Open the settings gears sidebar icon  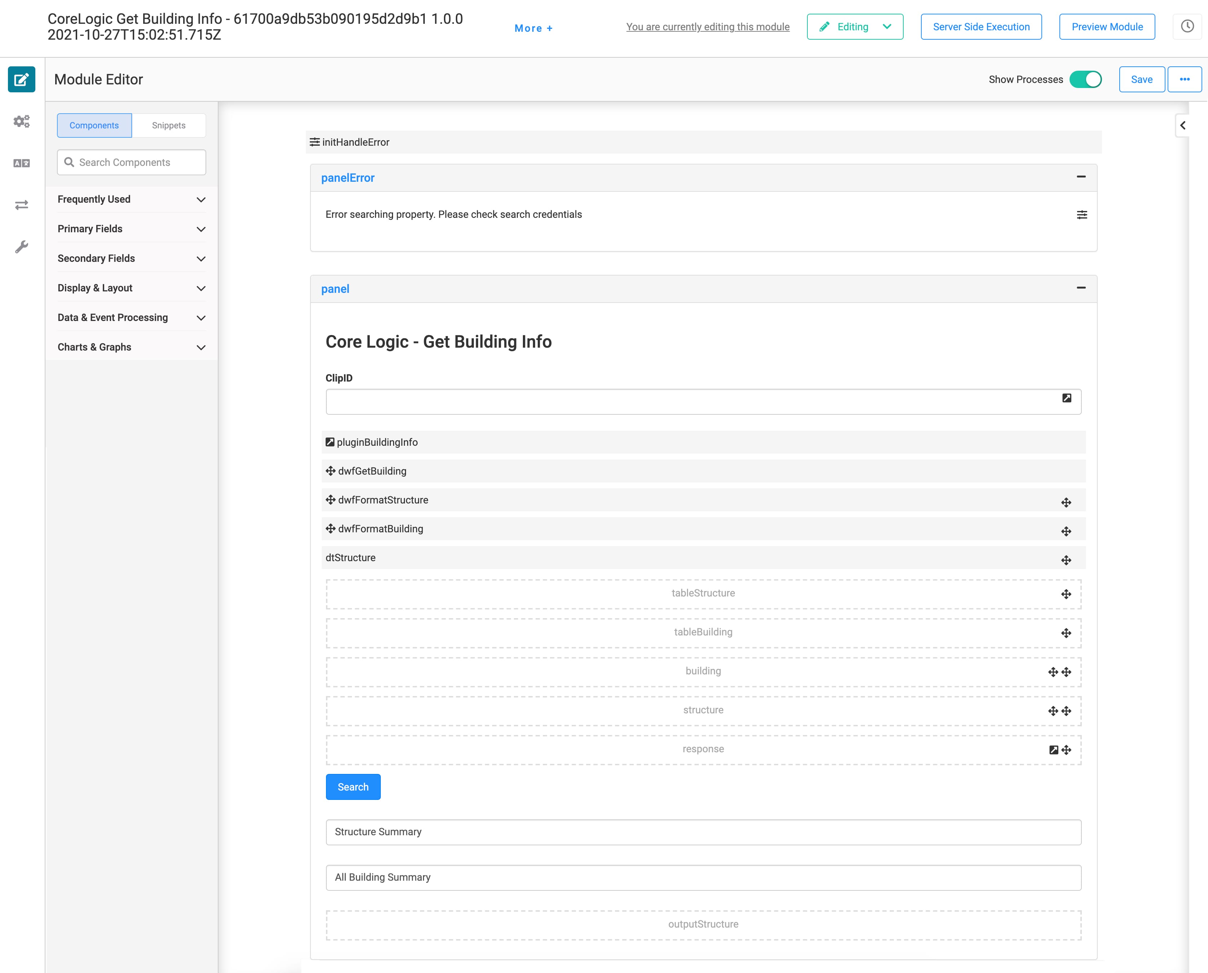(21, 121)
